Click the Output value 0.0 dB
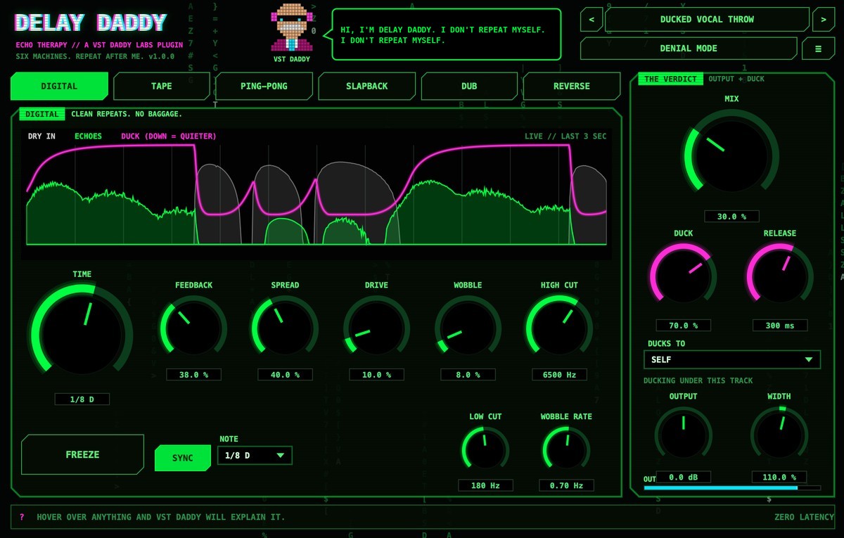The height and width of the screenshot is (538, 844). (x=683, y=477)
